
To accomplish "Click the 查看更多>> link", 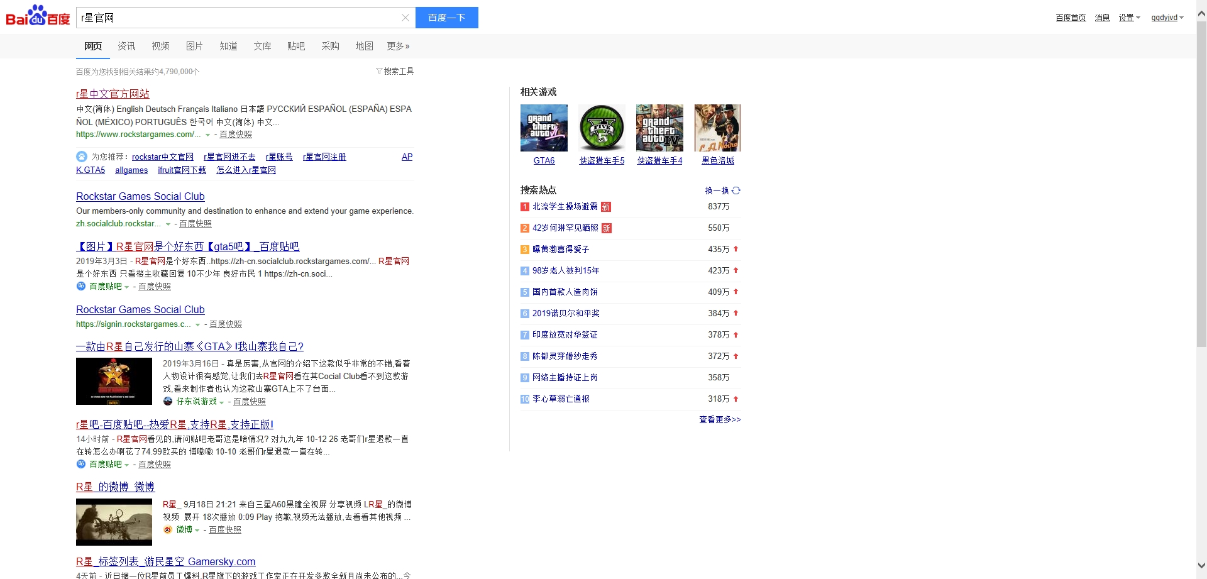I will click(x=720, y=419).
